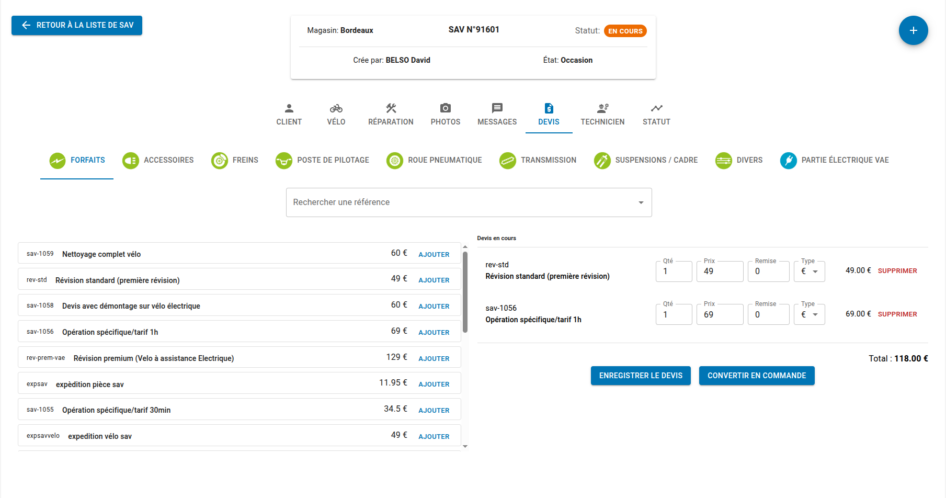Open Type dropdown for Révision standard line
The height and width of the screenshot is (498, 946).
(810, 271)
